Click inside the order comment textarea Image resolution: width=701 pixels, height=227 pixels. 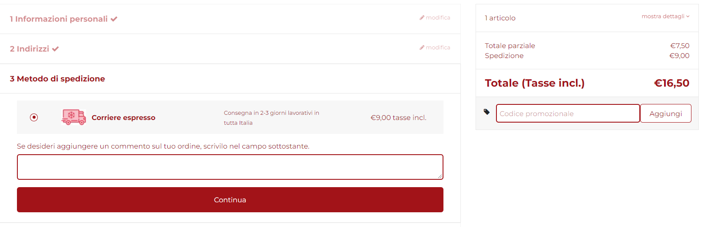pyautogui.click(x=230, y=167)
